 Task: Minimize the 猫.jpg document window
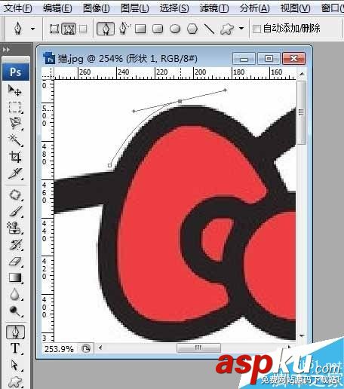point(244,59)
